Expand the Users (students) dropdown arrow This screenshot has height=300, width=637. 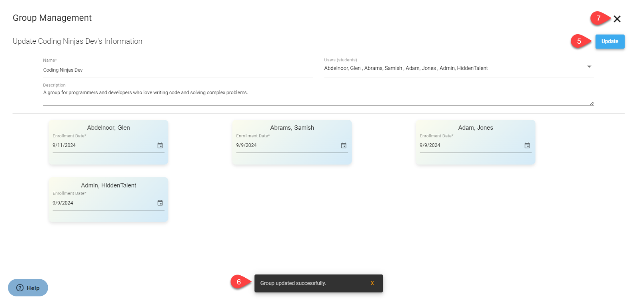click(x=589, y=67)
